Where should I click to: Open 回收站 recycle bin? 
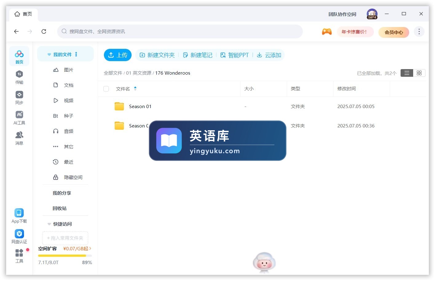60,209
